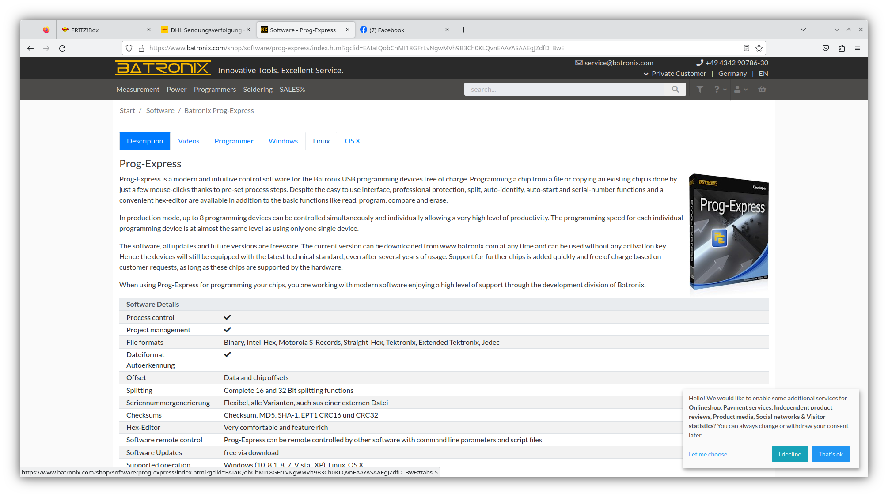Click the Batronix logo
This screenshot has width=888, height=497.
[162, 68]
